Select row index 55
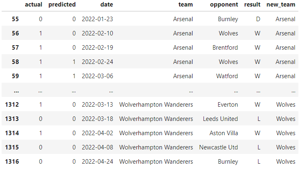Image resolution: width=300 pixels, height=171 pixels. tap(15, 19)
